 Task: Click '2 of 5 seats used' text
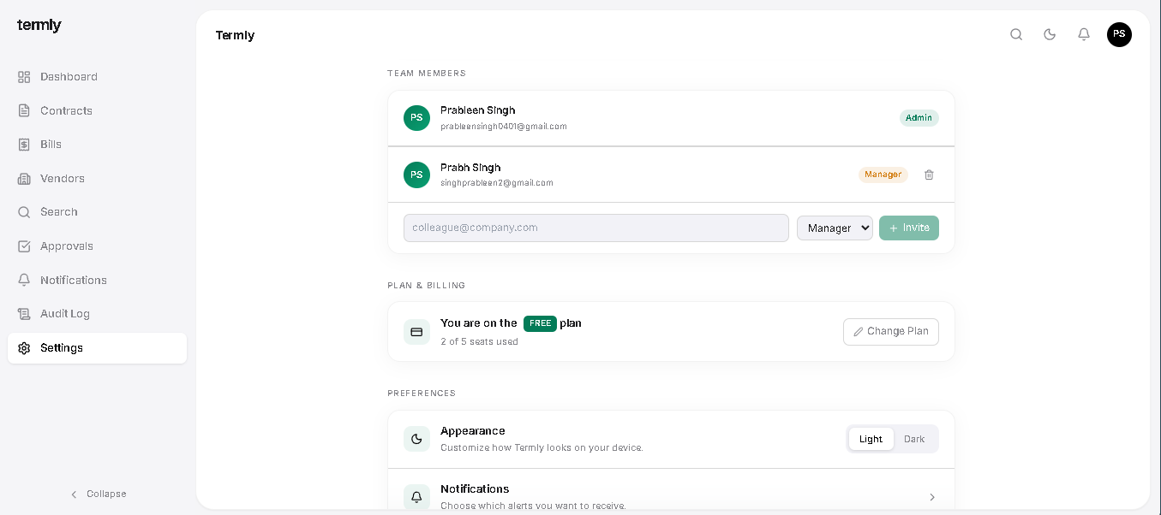click(x=479, y=341)
